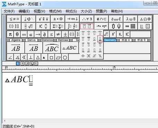Image resolution: width=158 pixels, height=128 pixels.
Task: Click the empty template slot after ABC
Action: click(x=31, y=79)
